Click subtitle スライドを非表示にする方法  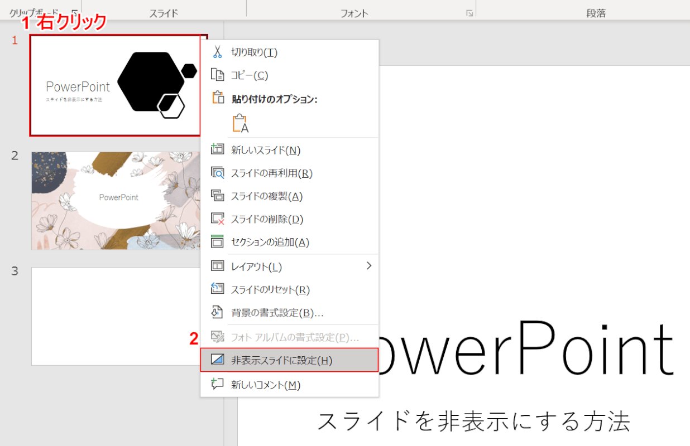(x=474, y=421)
